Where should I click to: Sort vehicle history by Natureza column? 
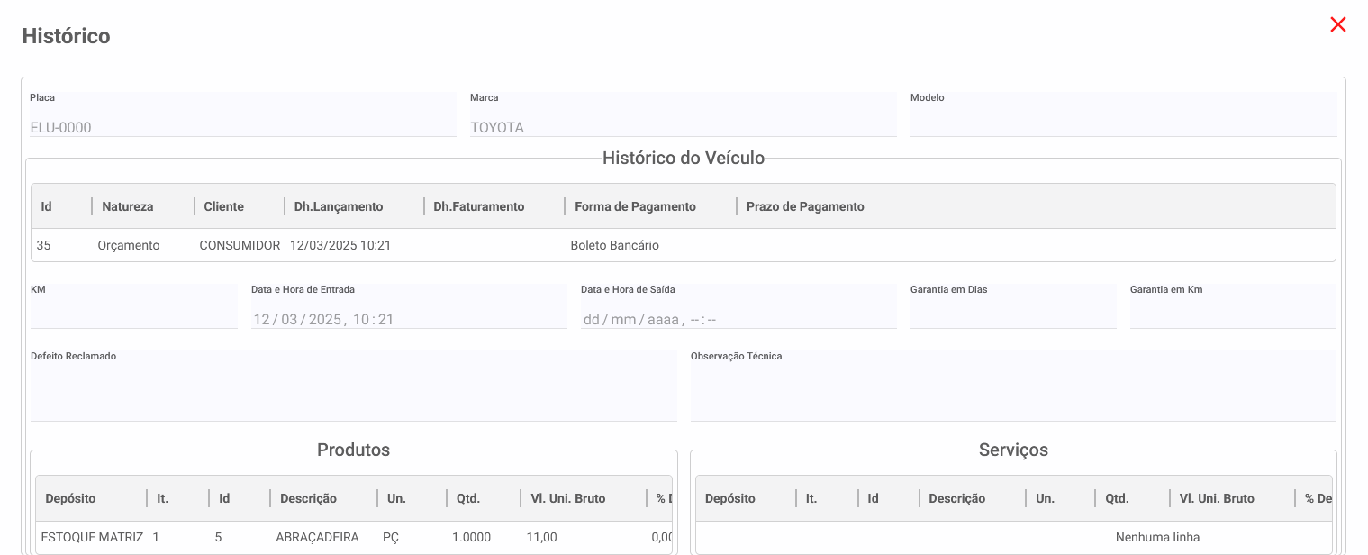pos(128,206)
